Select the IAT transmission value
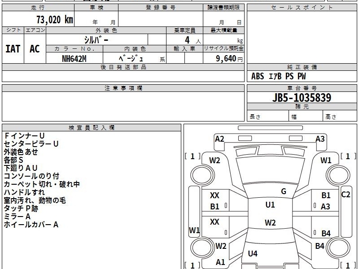 point(13,49)
